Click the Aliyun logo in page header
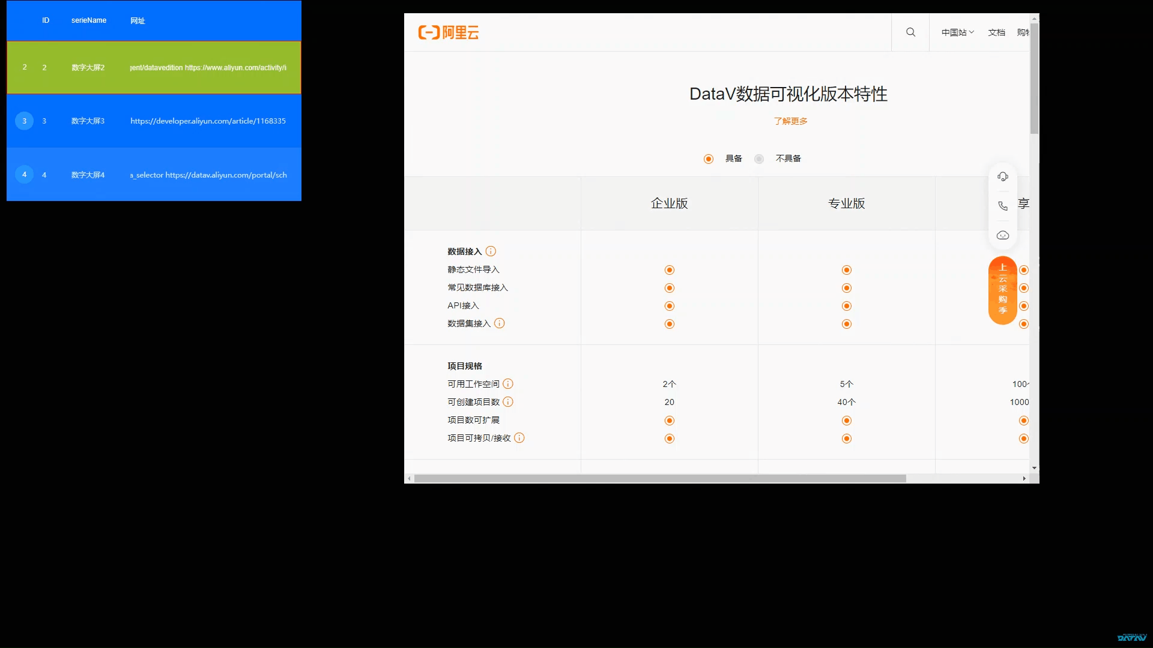The image size is (1153, 648). coord(448,32)
